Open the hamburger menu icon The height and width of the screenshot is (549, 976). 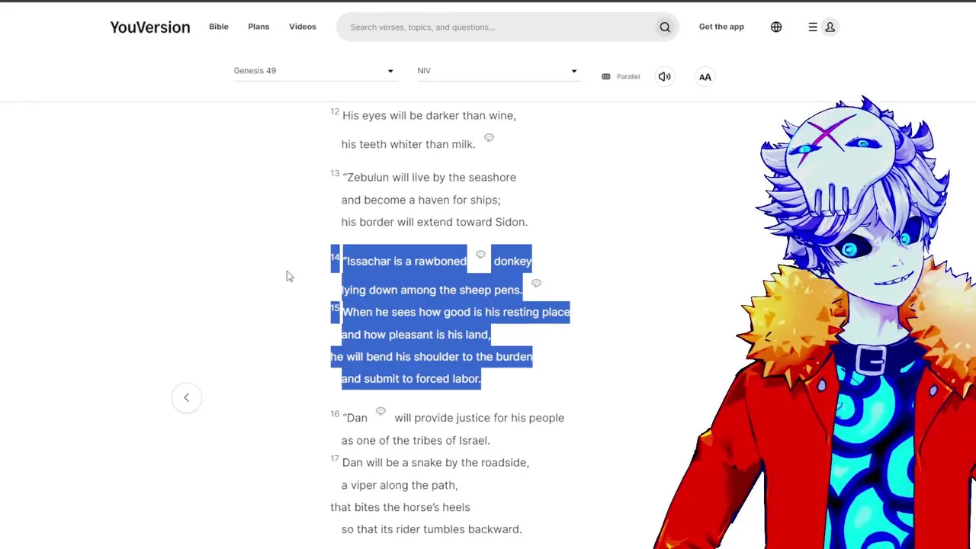click(813, 27)
